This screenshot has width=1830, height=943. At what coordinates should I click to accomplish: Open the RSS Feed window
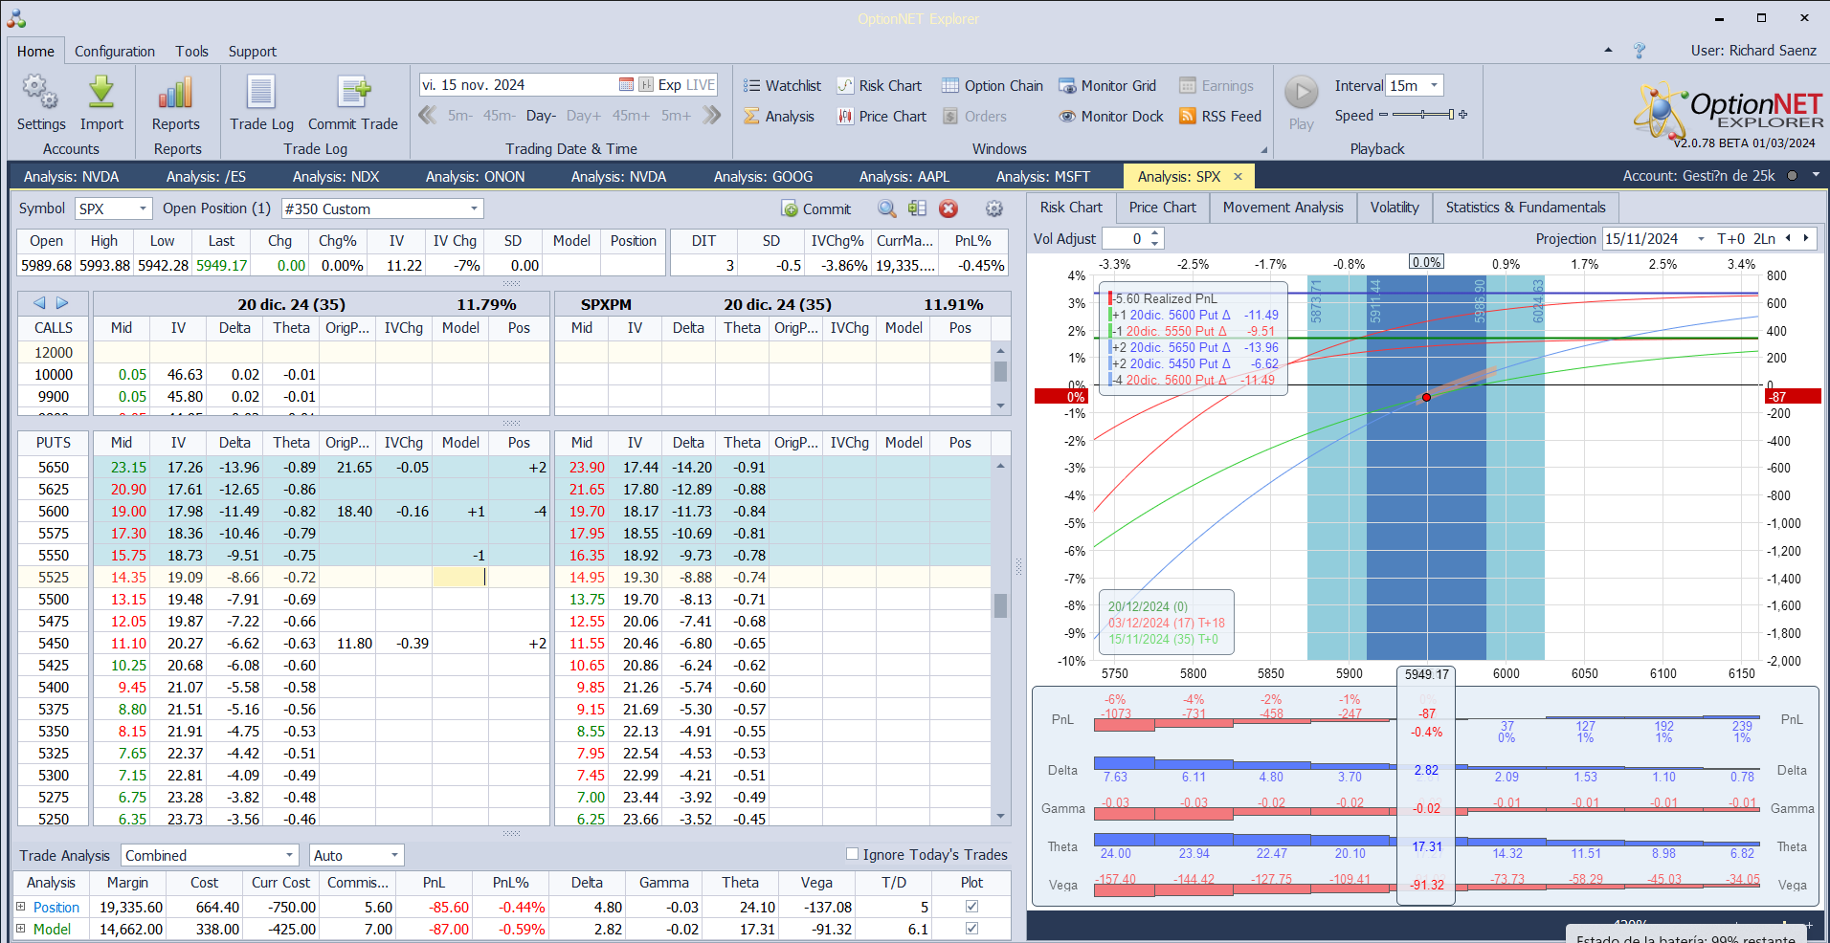pyautogui.click(x=1220, y=116)
